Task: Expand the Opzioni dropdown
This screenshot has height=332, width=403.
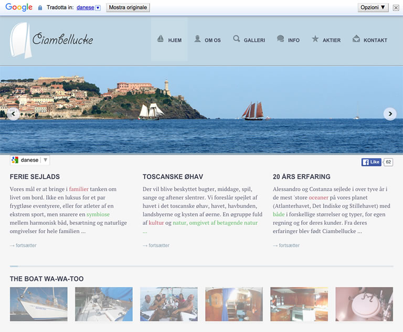Action: coord(373,7)
